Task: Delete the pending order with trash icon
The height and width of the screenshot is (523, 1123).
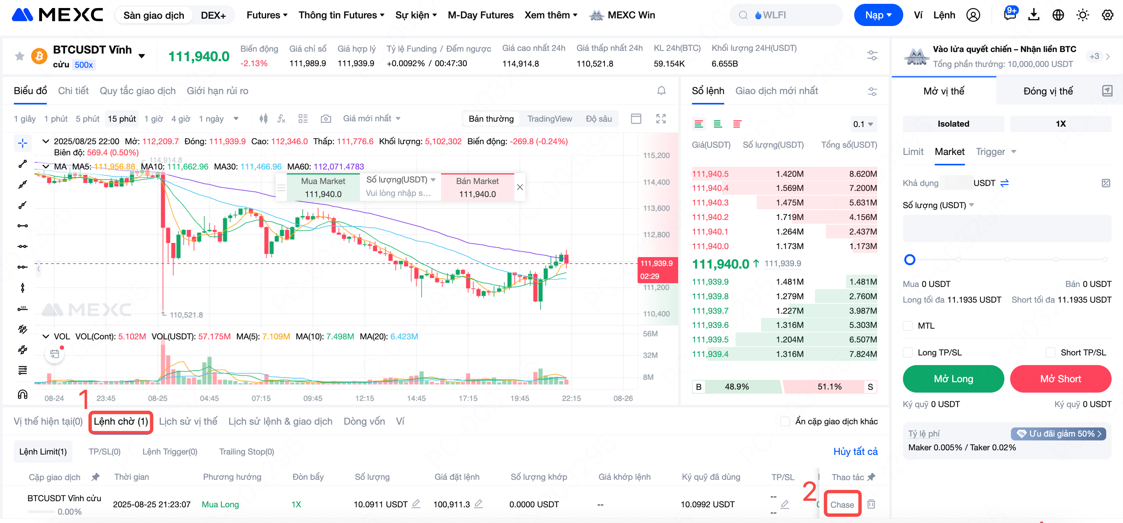Action: point(871,504)
